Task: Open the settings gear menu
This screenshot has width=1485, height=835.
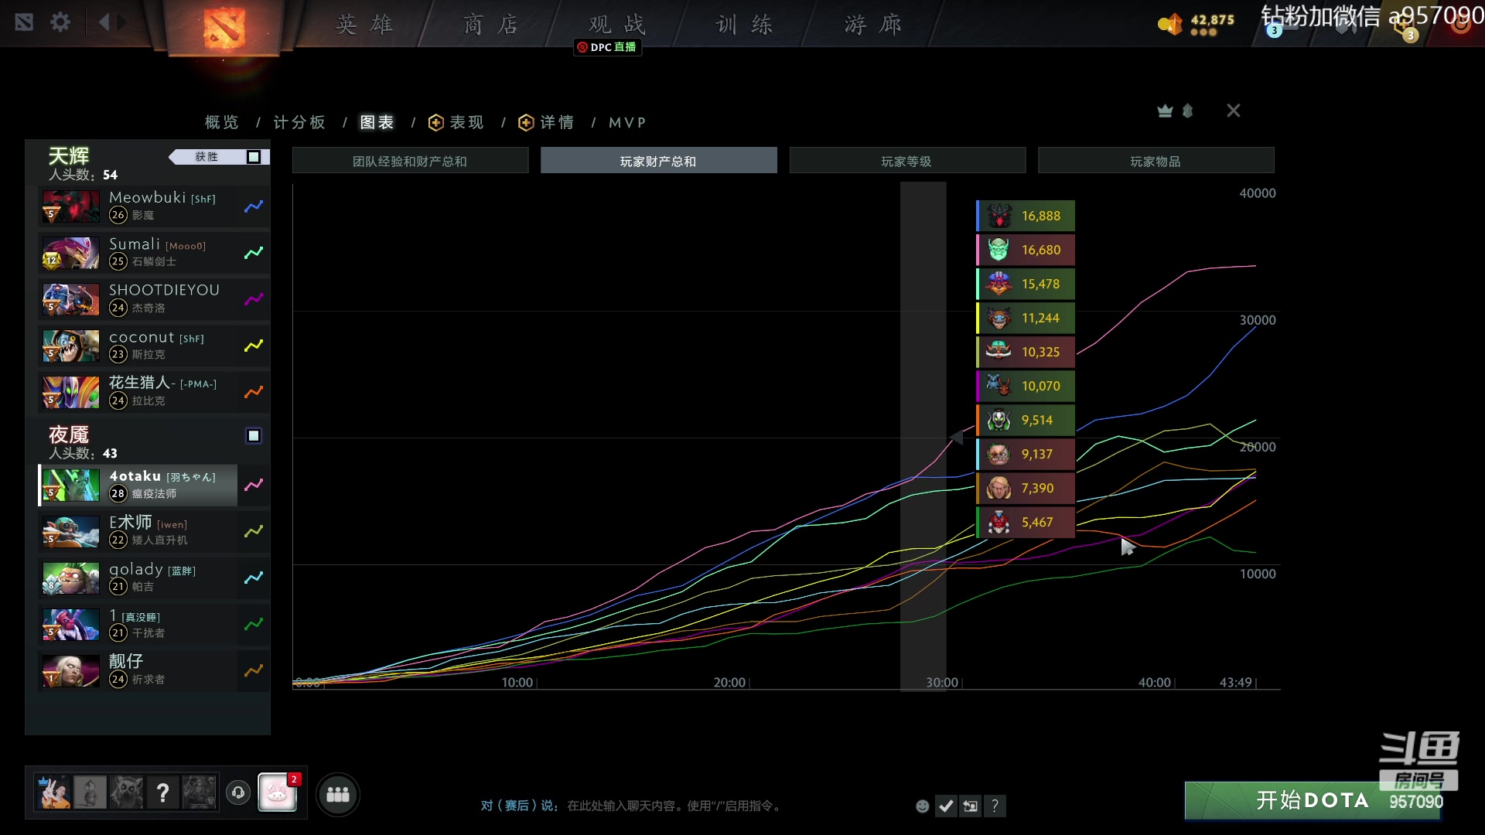Action: coord(60,22)
